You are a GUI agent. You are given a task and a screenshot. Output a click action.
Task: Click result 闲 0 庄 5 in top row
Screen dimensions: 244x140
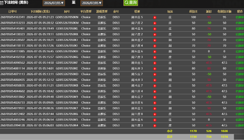click(x=137, y=17)
